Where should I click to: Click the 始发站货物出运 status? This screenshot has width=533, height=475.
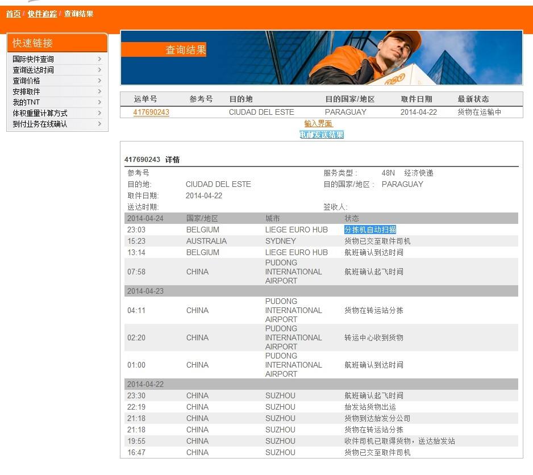(370, 407)
